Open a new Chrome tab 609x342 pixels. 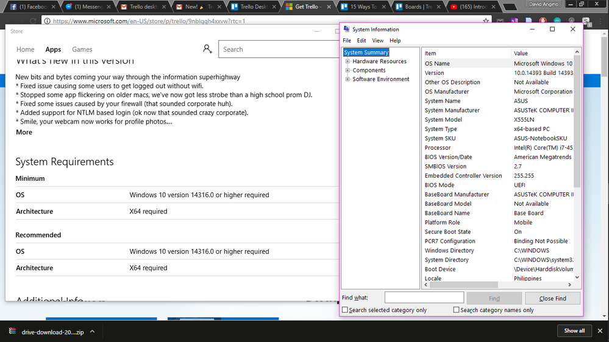(x=510, y=7)
